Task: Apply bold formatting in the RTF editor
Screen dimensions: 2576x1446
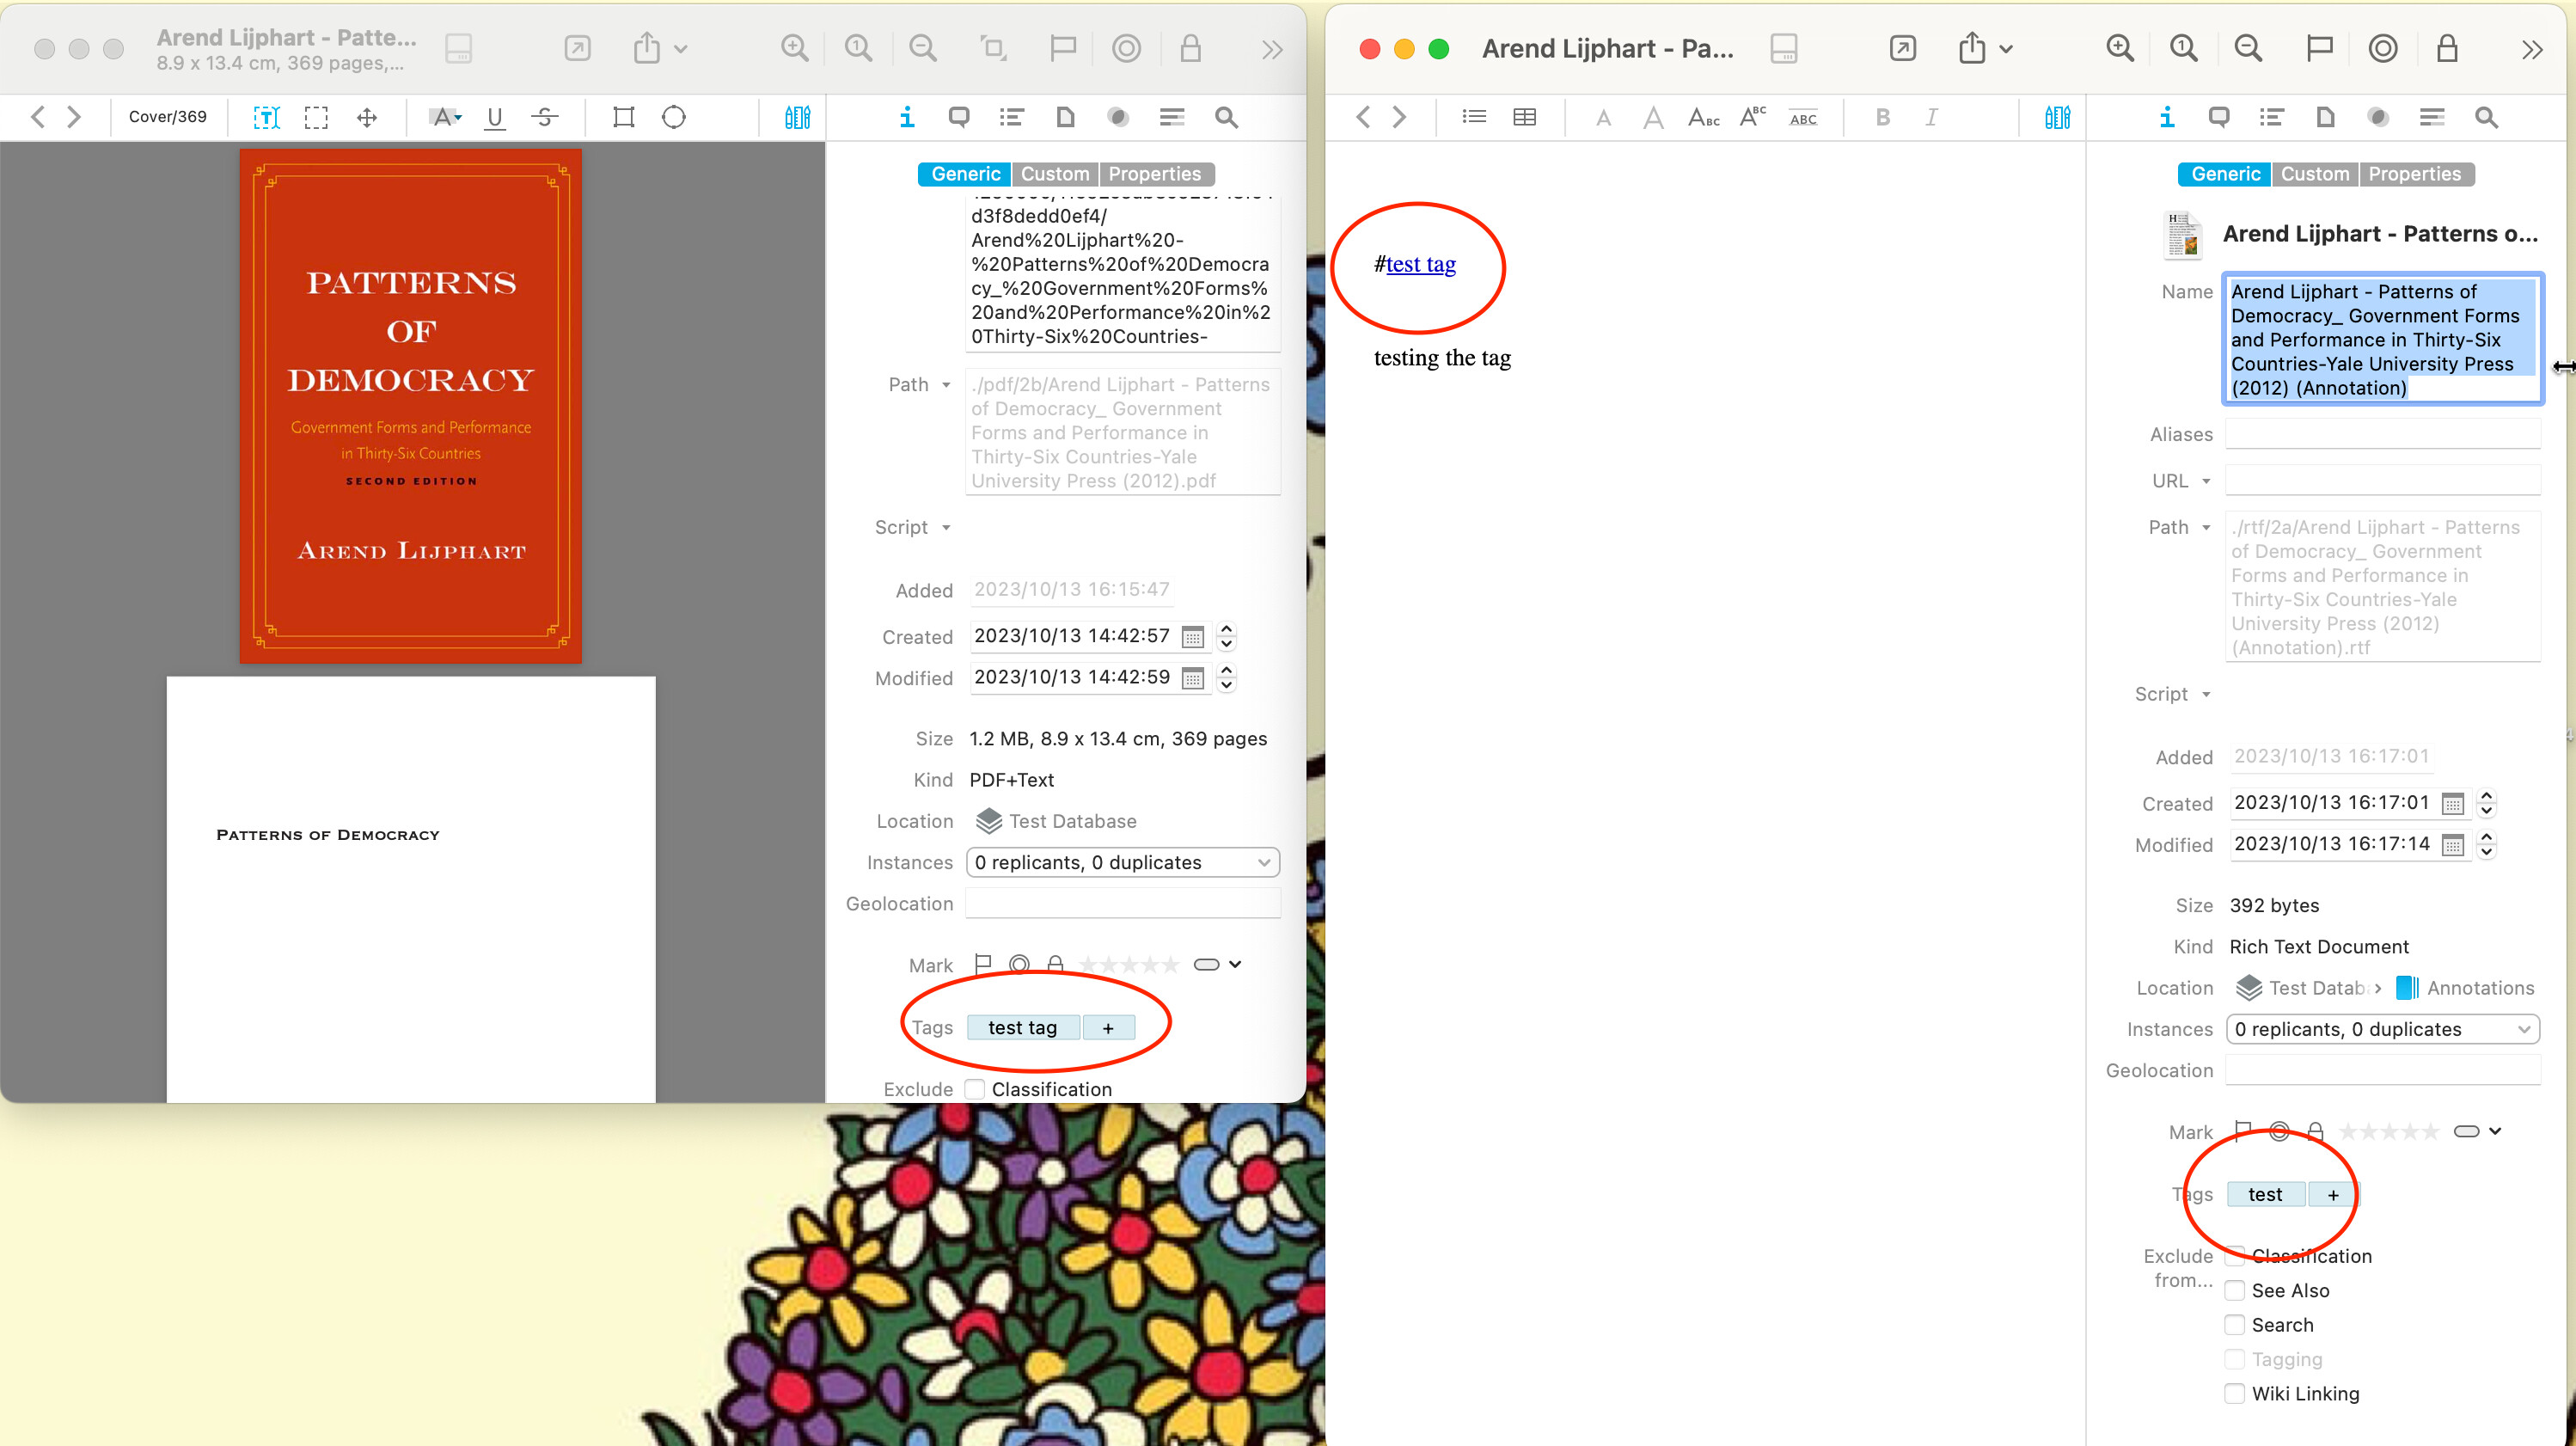Action: [1883, 117]
